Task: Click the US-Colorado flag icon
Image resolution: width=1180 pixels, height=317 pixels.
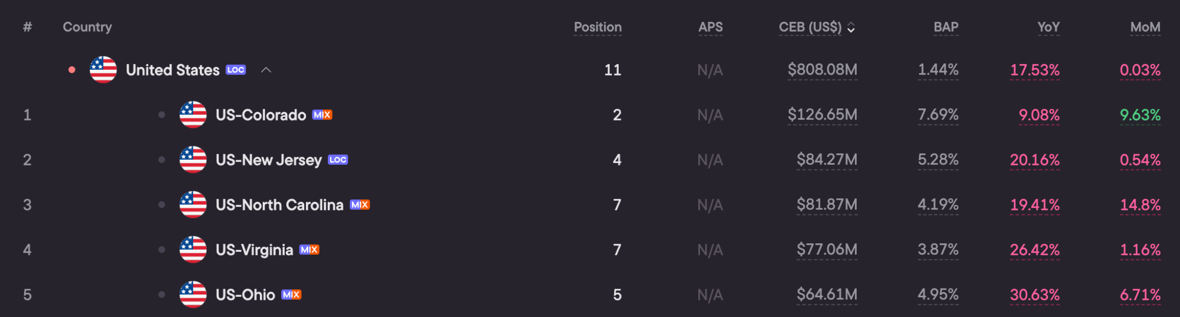Action: pyautogui.click(x=193, y=115)
